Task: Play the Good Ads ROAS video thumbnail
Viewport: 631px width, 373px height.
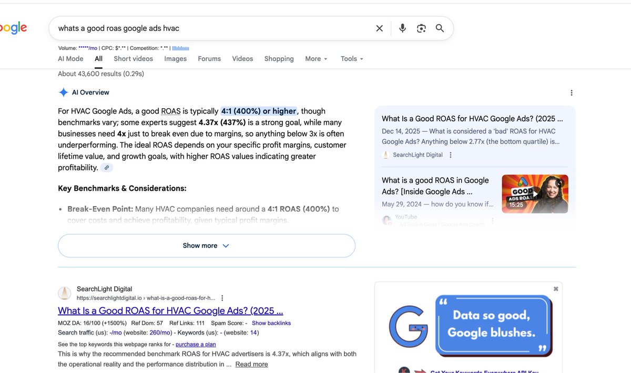Action: (x=535, y=194)
